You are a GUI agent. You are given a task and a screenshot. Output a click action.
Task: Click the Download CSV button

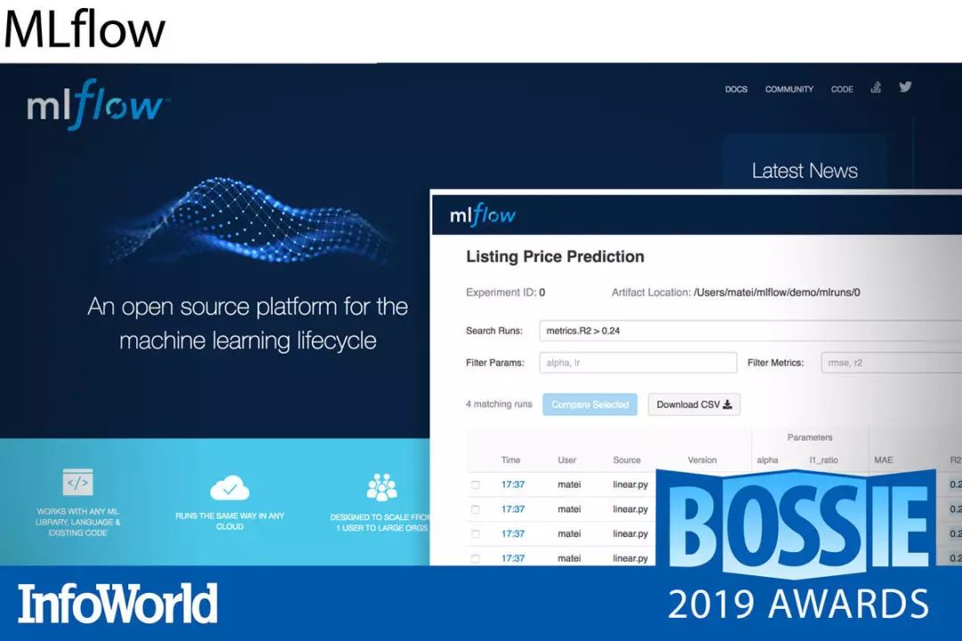pyautogui.click(x=693, y=404)
